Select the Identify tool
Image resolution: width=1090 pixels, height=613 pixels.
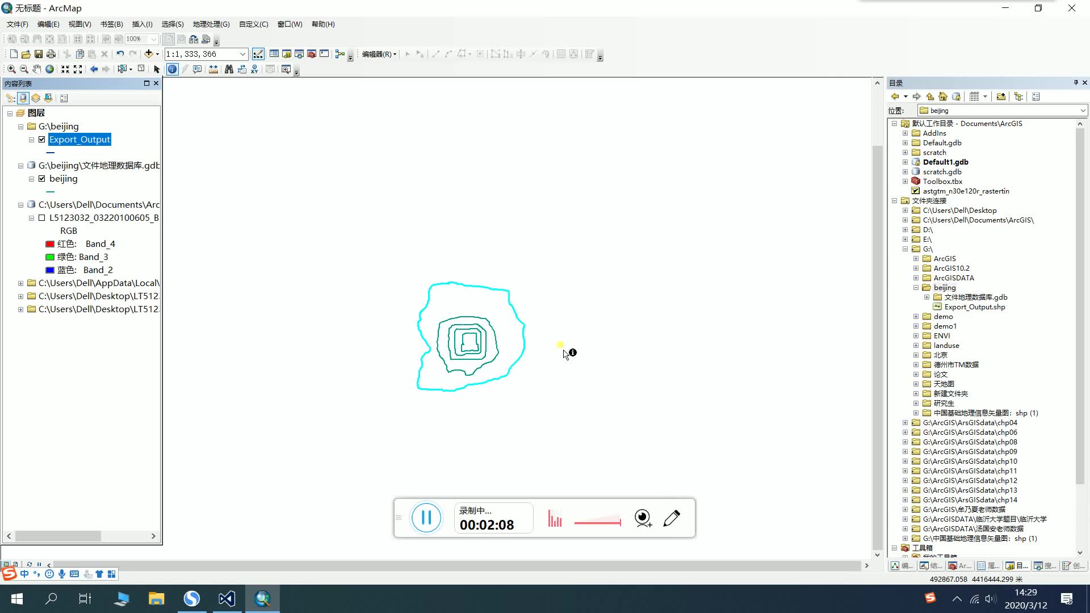tap(172, 69)
